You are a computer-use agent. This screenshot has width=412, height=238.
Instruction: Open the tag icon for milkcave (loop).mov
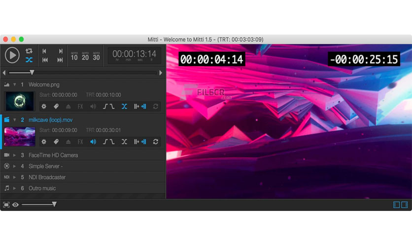pos(56,142)
